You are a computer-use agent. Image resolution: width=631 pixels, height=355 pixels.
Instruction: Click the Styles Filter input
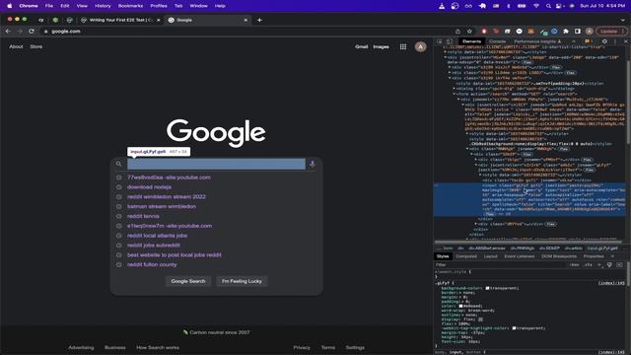click(499, 264)
